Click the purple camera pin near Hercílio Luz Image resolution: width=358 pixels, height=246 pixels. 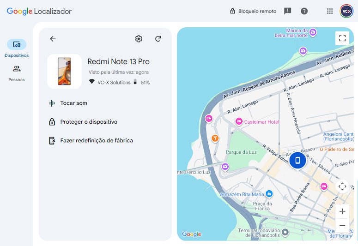tap(225, 167)
